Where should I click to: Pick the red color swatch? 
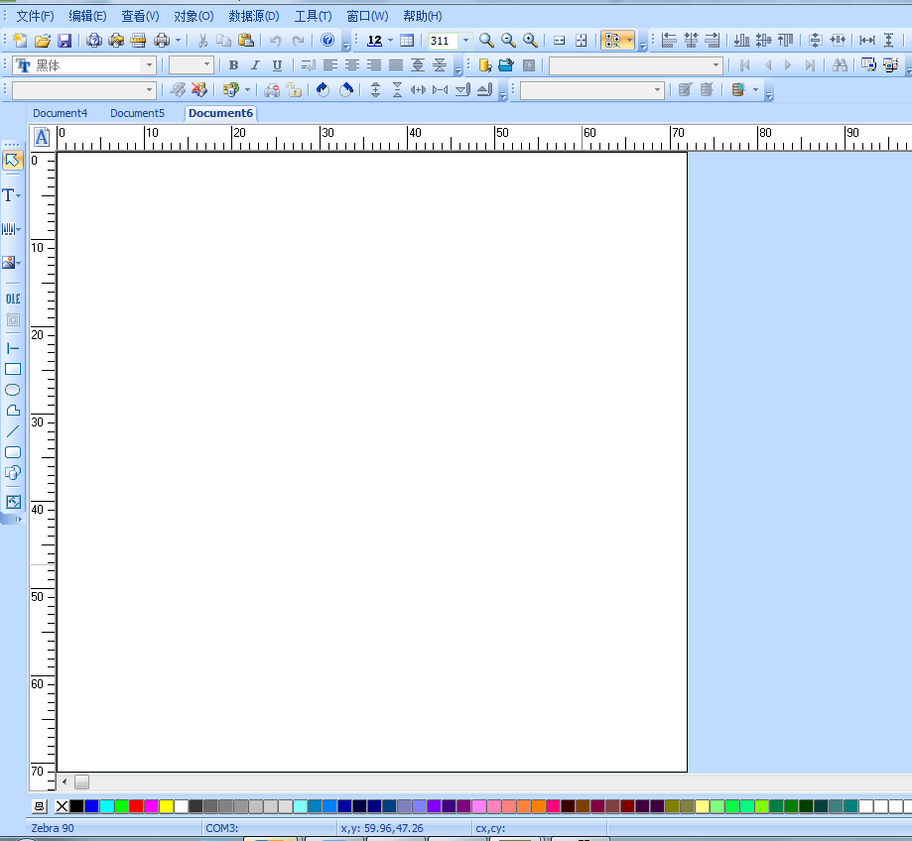click(136, 806)
